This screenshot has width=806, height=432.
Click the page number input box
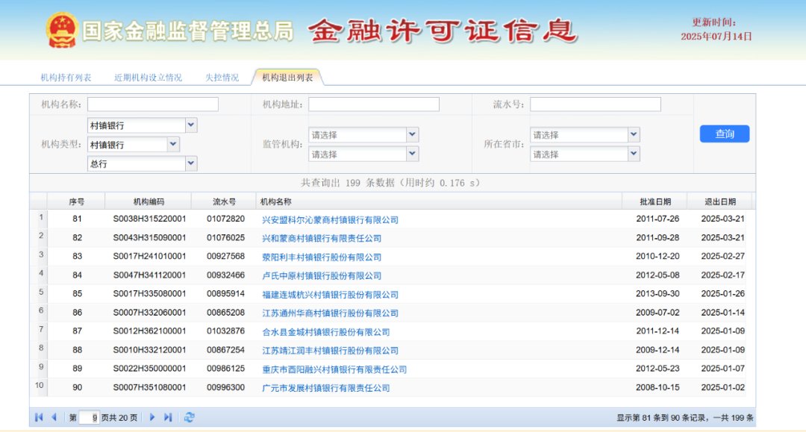pos(89,418)
